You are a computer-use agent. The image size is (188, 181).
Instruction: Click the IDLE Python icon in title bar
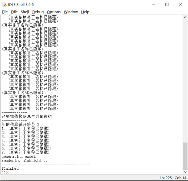[5, 5]
